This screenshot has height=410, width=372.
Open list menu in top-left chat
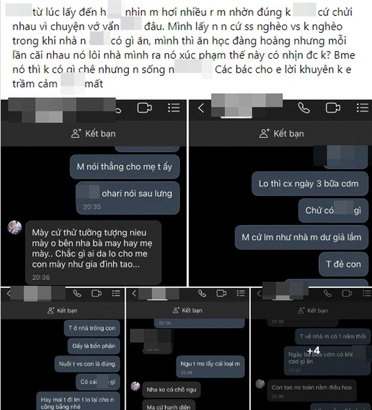coord(174,108)
